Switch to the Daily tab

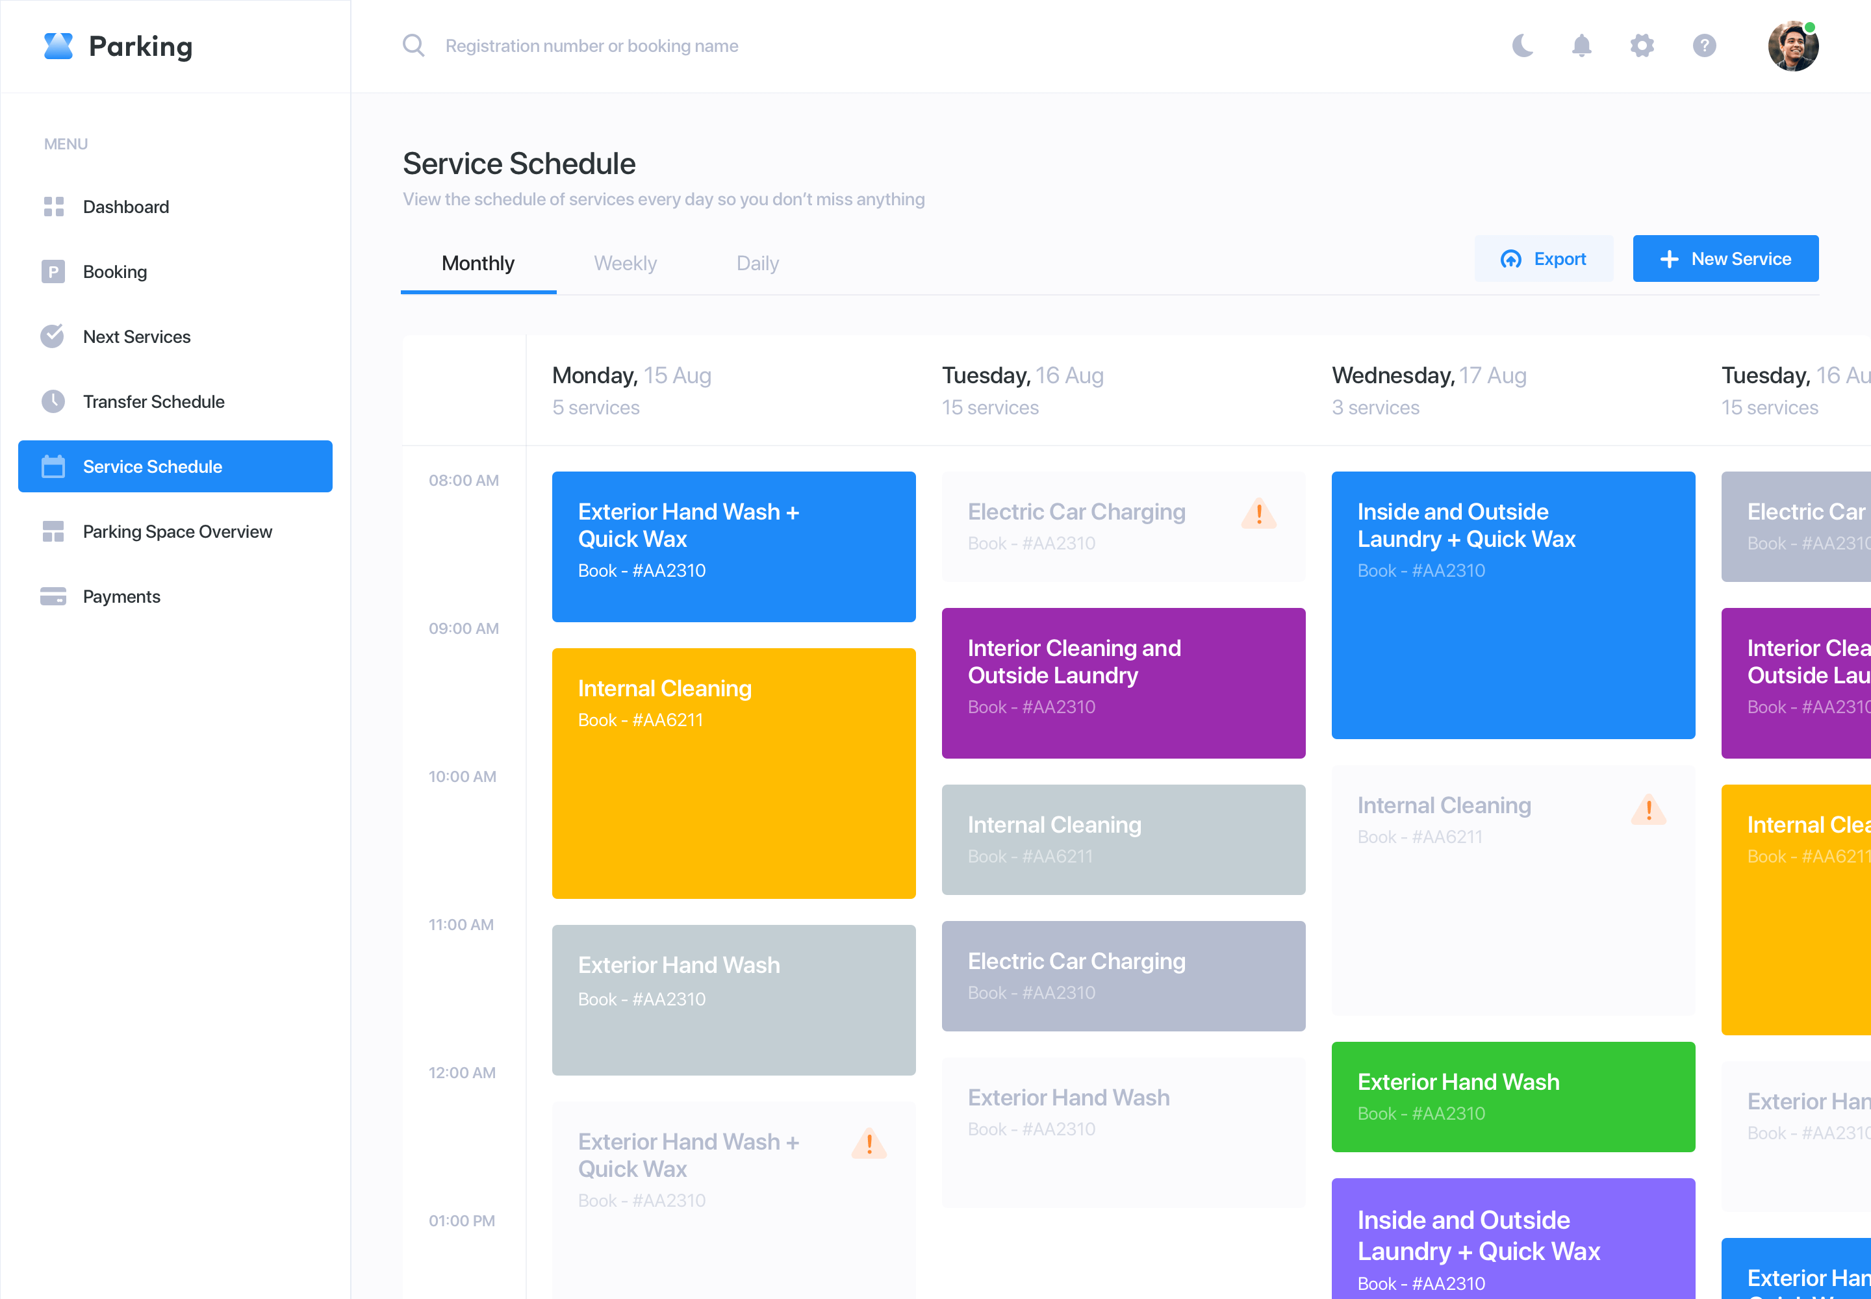[x=758, y=264]
